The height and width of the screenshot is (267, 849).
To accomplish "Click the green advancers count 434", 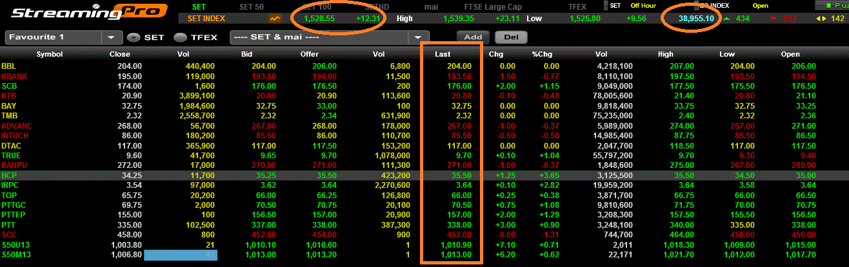I will click(x=742, y=19).
